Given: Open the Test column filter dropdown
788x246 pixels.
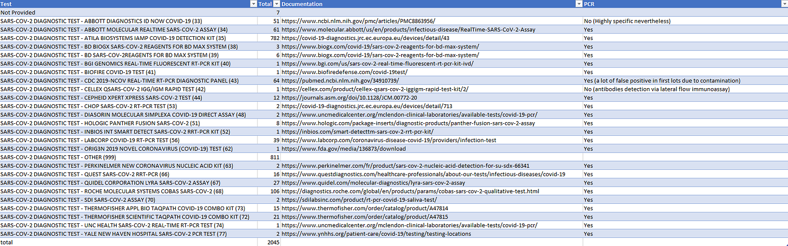Looking at the screenshot, I should point(254,4).
